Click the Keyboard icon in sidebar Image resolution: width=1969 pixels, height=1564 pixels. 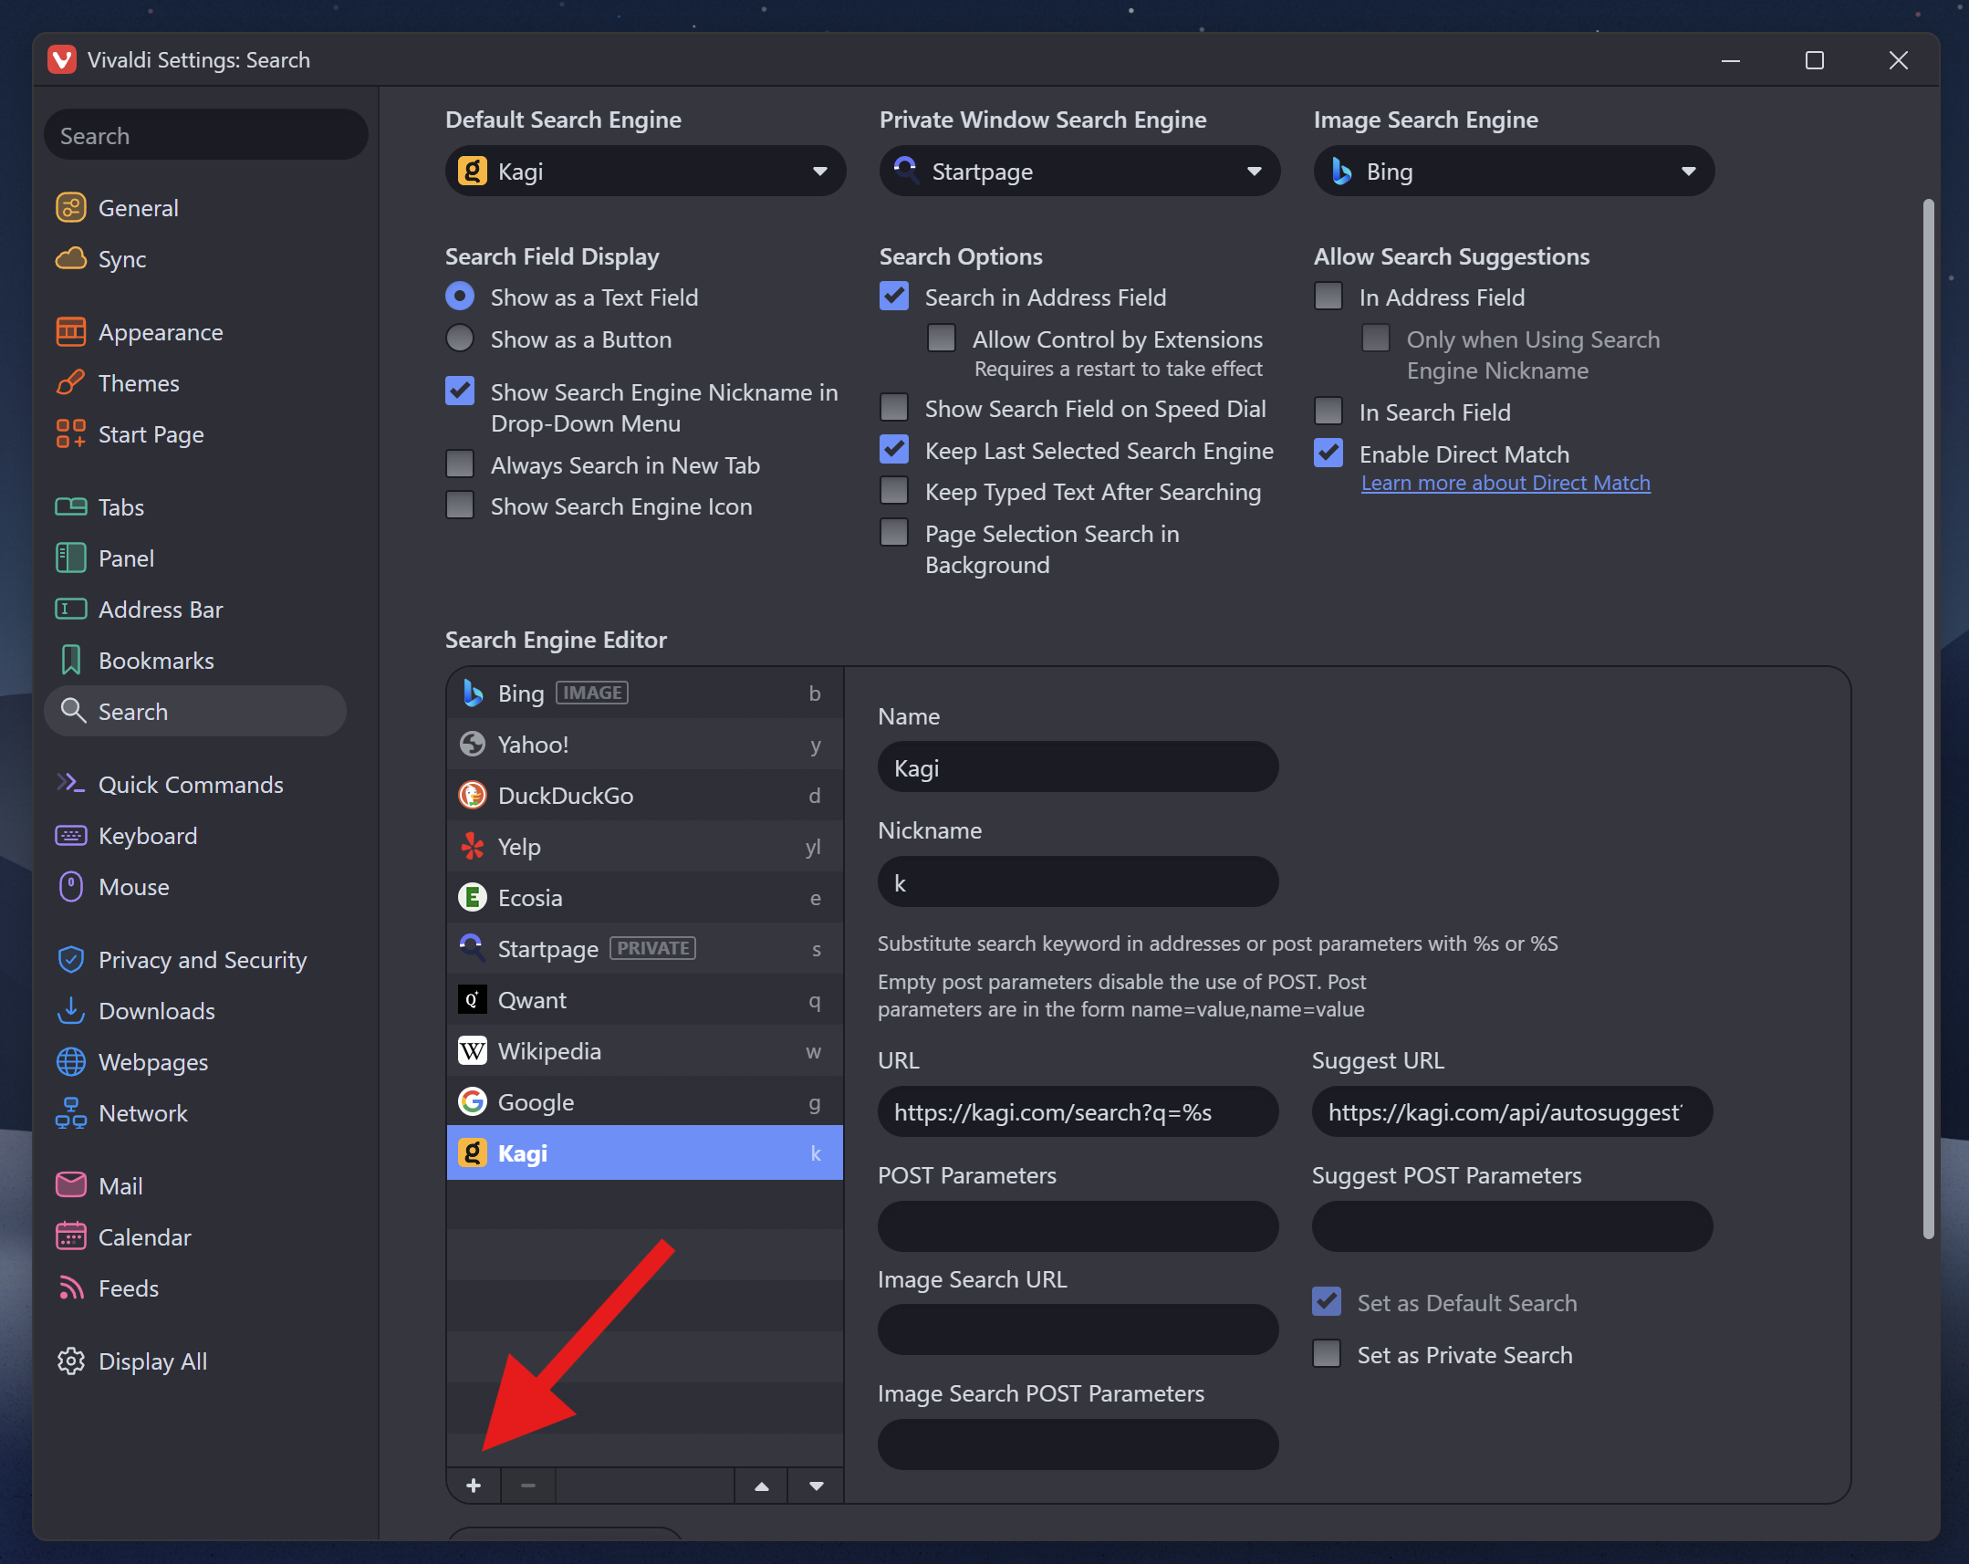71,835
